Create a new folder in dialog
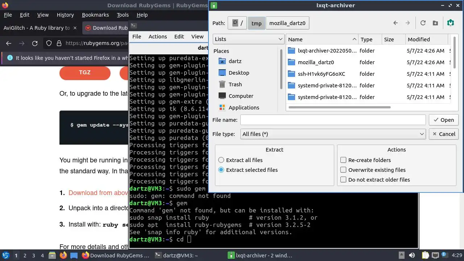 point(435,23)
